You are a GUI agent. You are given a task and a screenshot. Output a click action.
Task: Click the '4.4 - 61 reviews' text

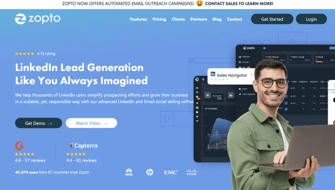[x=82, y=160]
